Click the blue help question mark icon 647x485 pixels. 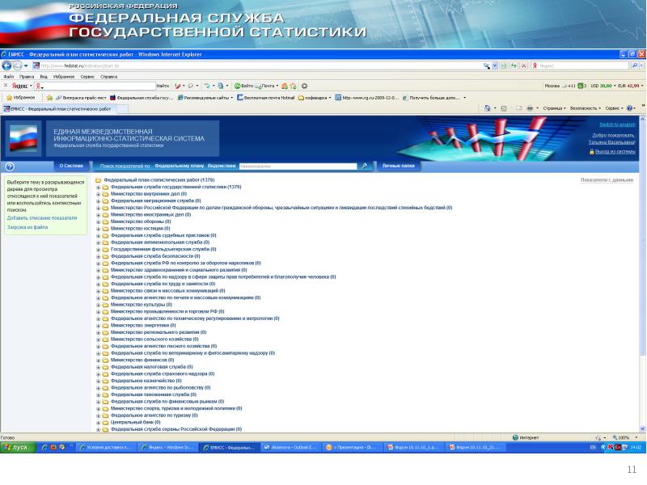[x=10, y=167]
